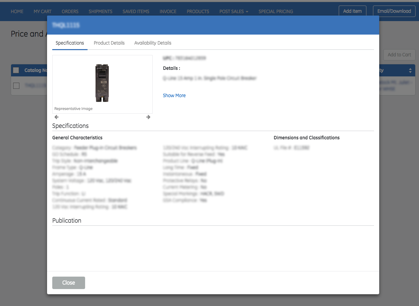
Task: Open the HOME menu item
Action: (17, 11)
